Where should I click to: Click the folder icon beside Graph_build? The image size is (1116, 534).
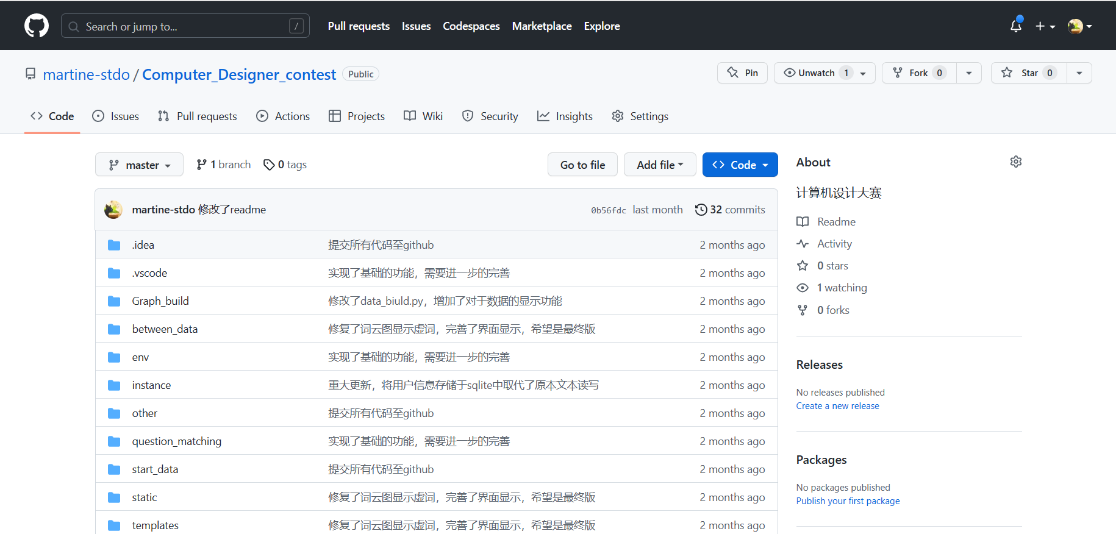tap(114, 301)
